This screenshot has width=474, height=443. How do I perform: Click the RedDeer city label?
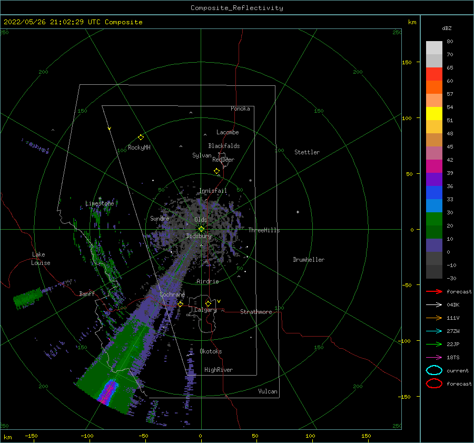[x=223, y=160]
